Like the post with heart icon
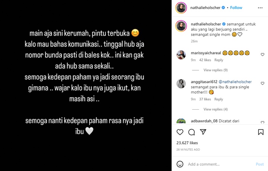The width and height of the screenshot is (268, 171). click(180, 132)
